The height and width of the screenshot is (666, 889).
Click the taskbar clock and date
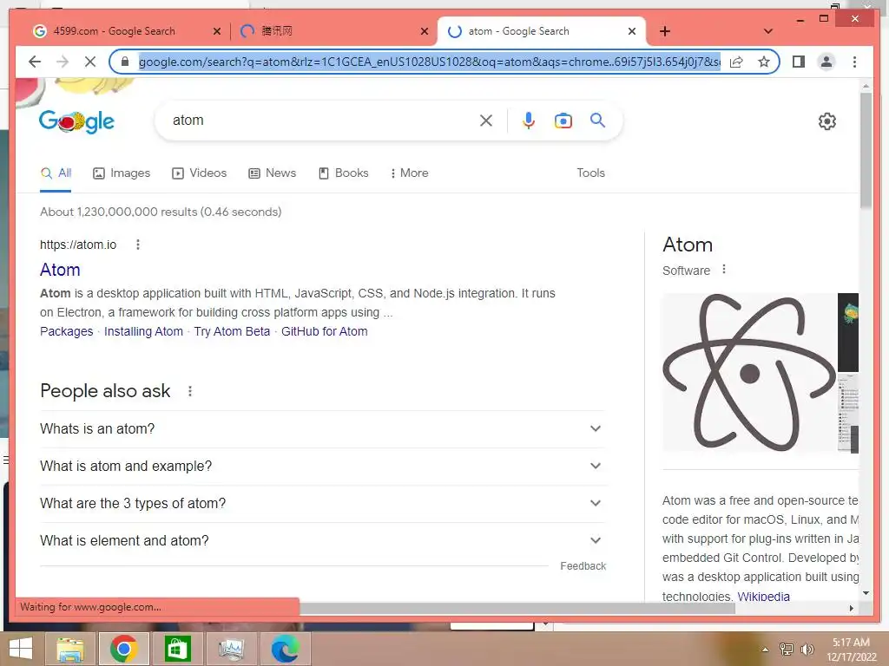[x=851, y=649]
